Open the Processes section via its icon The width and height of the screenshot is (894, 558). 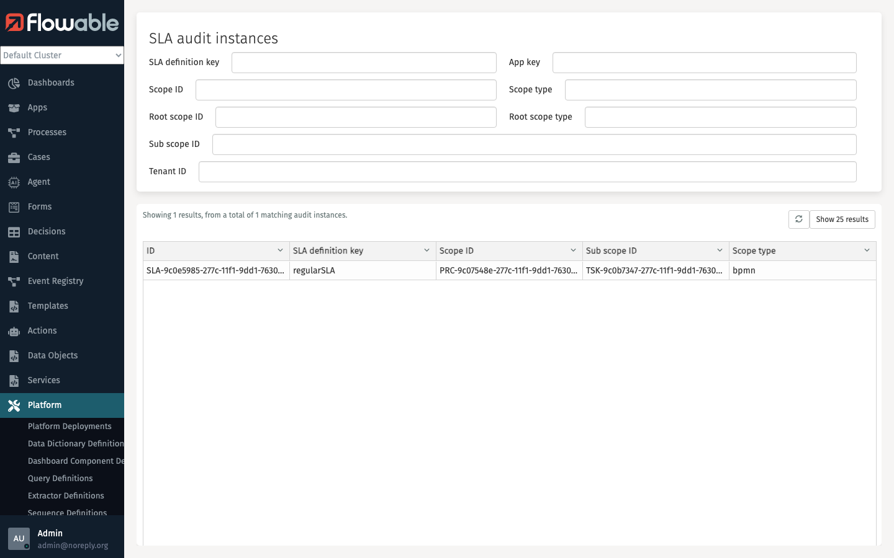14,132
